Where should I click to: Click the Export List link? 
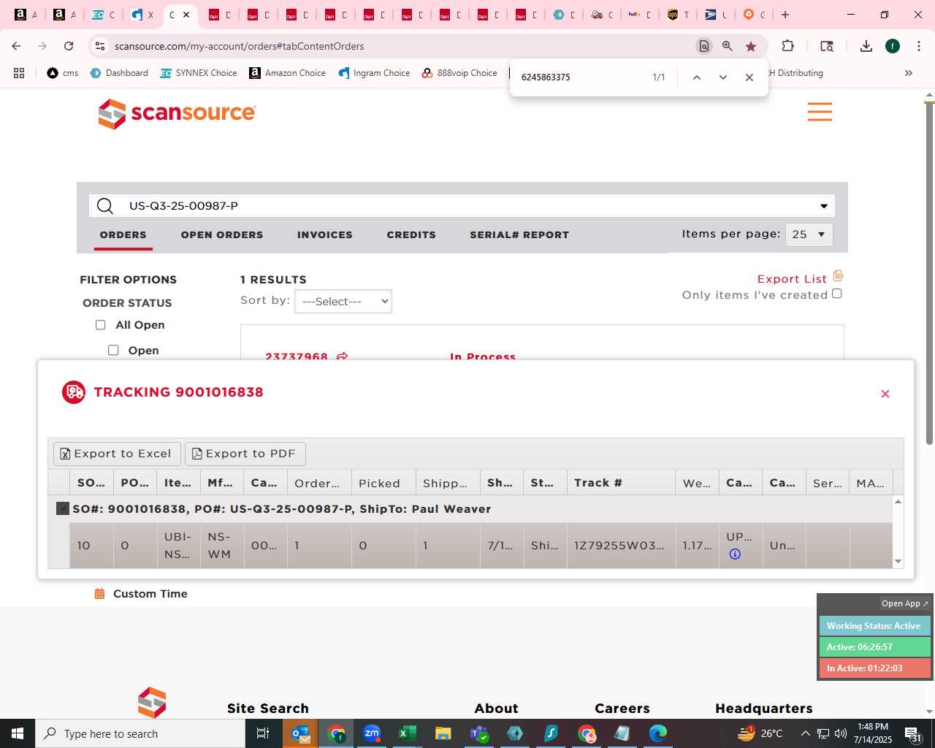pyautogui.click(x=792, y=279)
